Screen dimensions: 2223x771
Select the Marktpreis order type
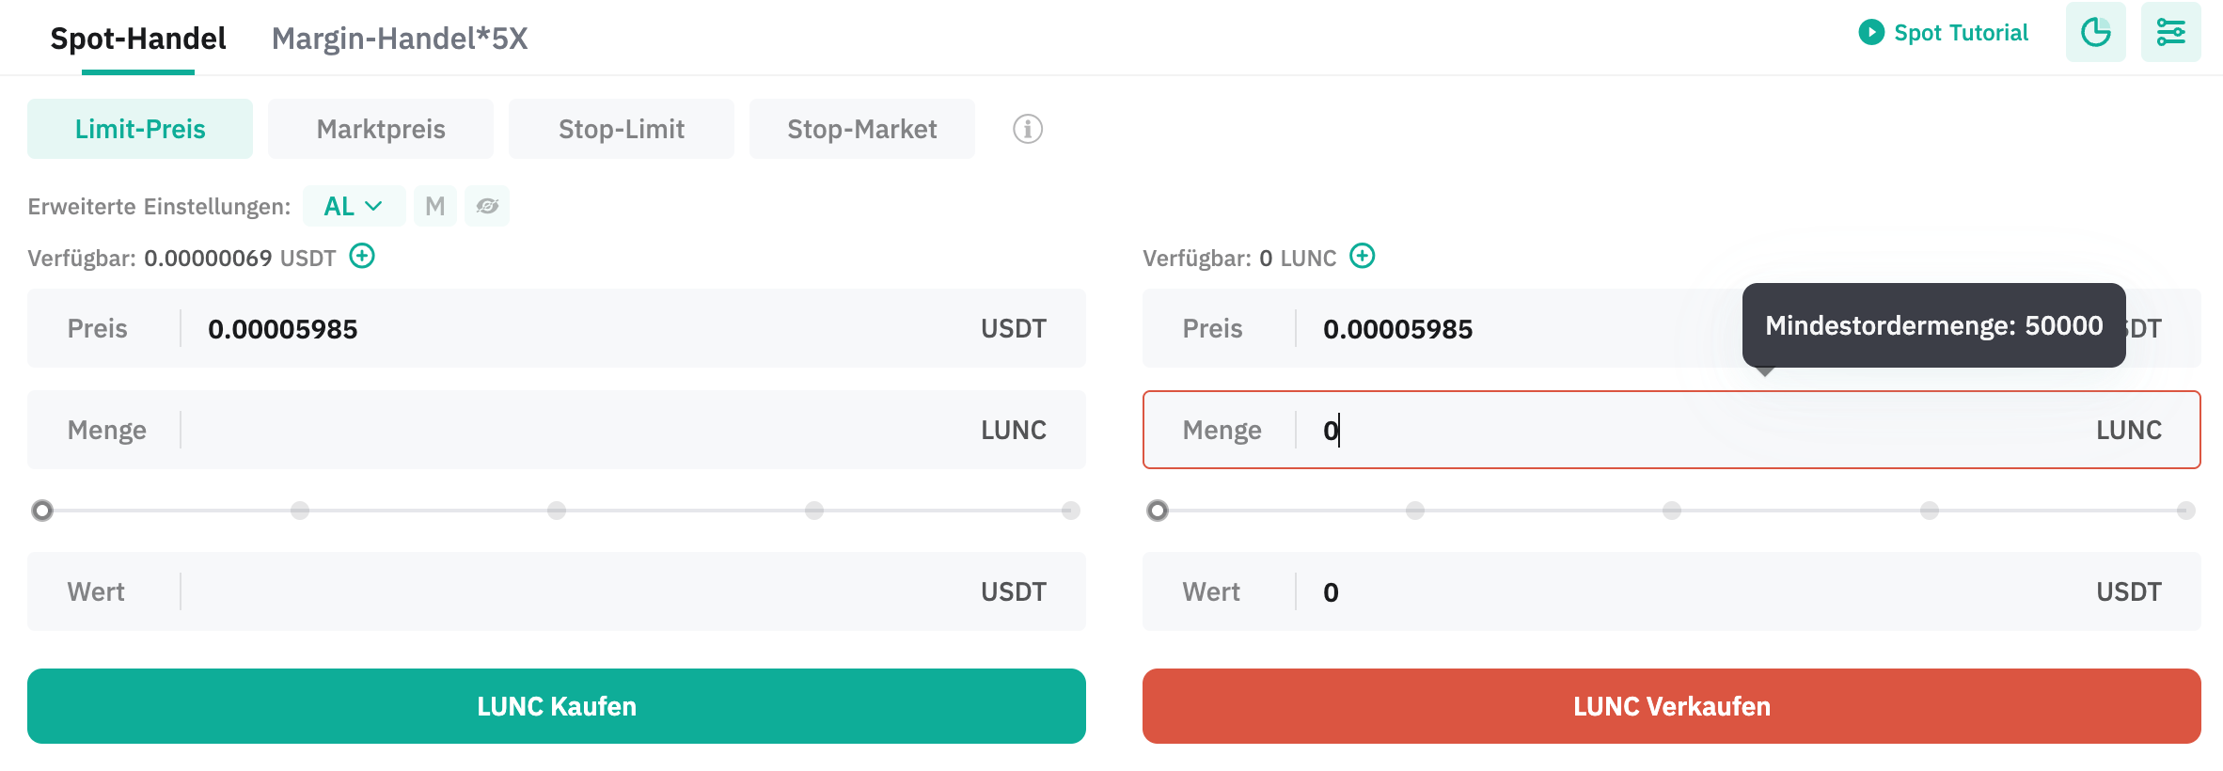[381, 129]
